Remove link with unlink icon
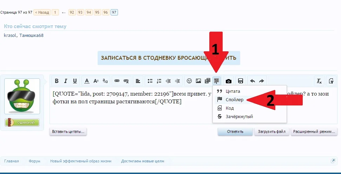341x174 pixels. coord(126,81)
